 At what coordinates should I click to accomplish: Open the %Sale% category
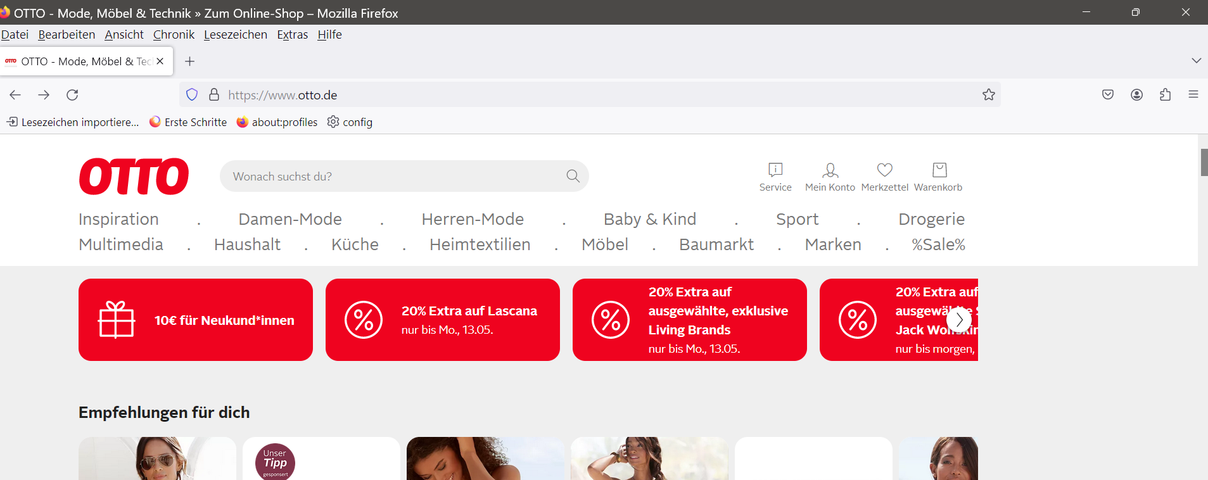pos(938,244)
